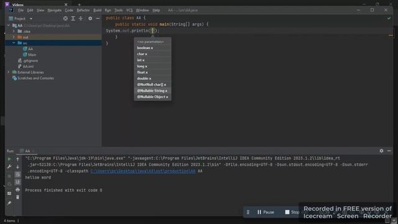398x224 pixels.
Task: Click the Collapse All icon in Project panel
Action: click(80, 18)
